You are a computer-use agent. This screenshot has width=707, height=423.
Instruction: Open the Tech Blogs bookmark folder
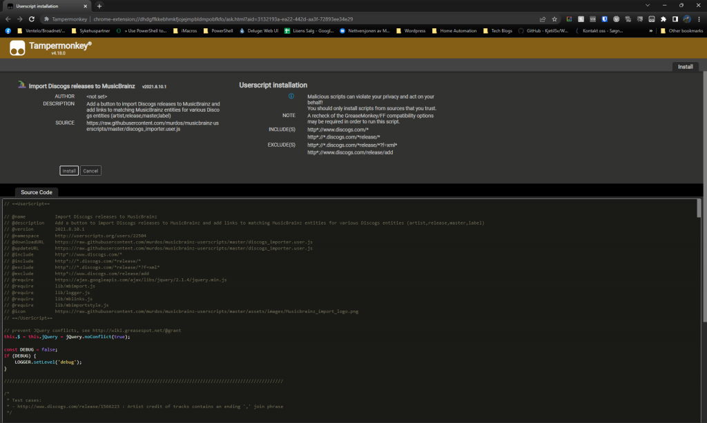click(x=497, y=31)
